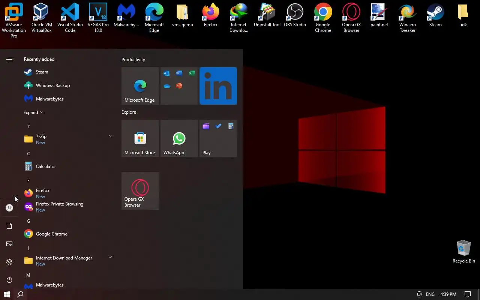
Task: Launch paint.net from desktop
Action: pyautogui.click(x=379, y=15)
